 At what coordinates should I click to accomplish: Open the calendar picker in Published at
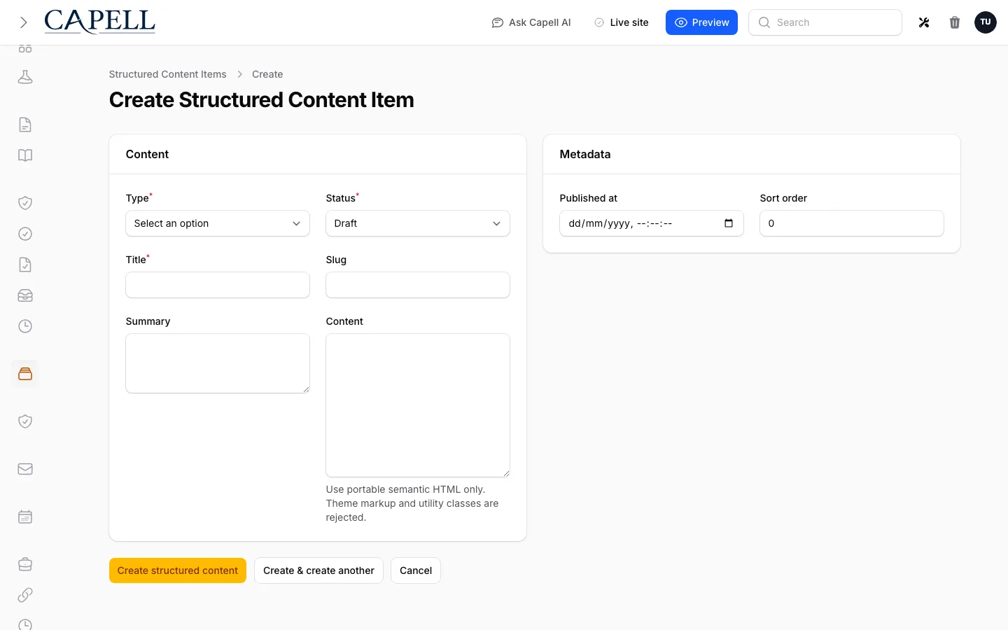(729, 223)
